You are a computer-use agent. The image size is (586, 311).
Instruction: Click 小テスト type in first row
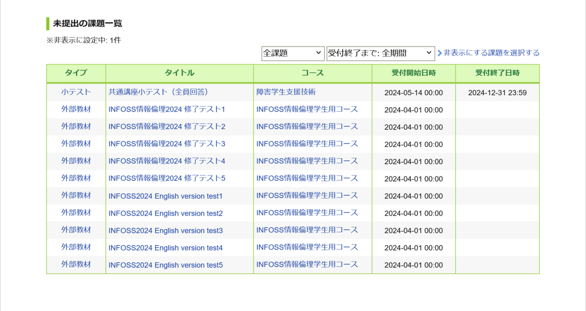pyautogui.click(x=76, y=92)
